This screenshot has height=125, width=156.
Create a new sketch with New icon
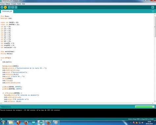tap(9, 7)
